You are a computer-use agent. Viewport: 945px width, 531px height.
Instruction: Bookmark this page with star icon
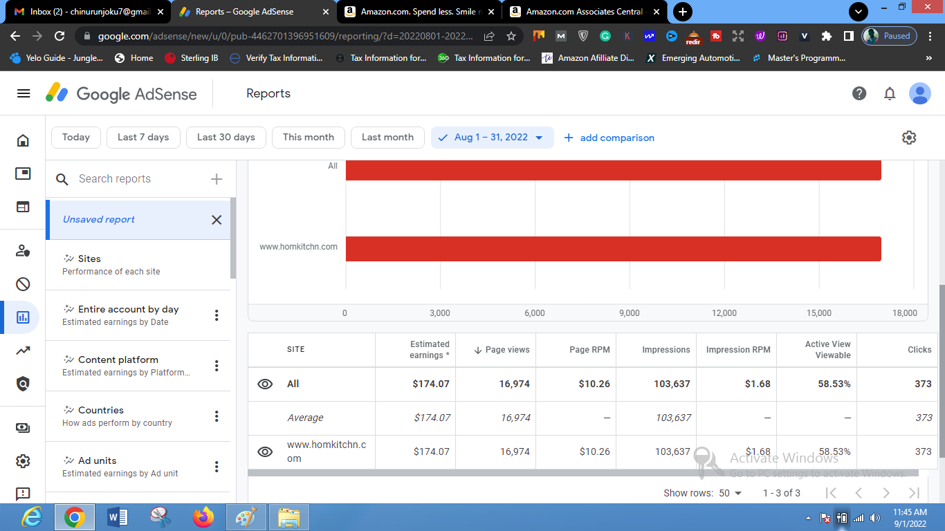point(511,36)
